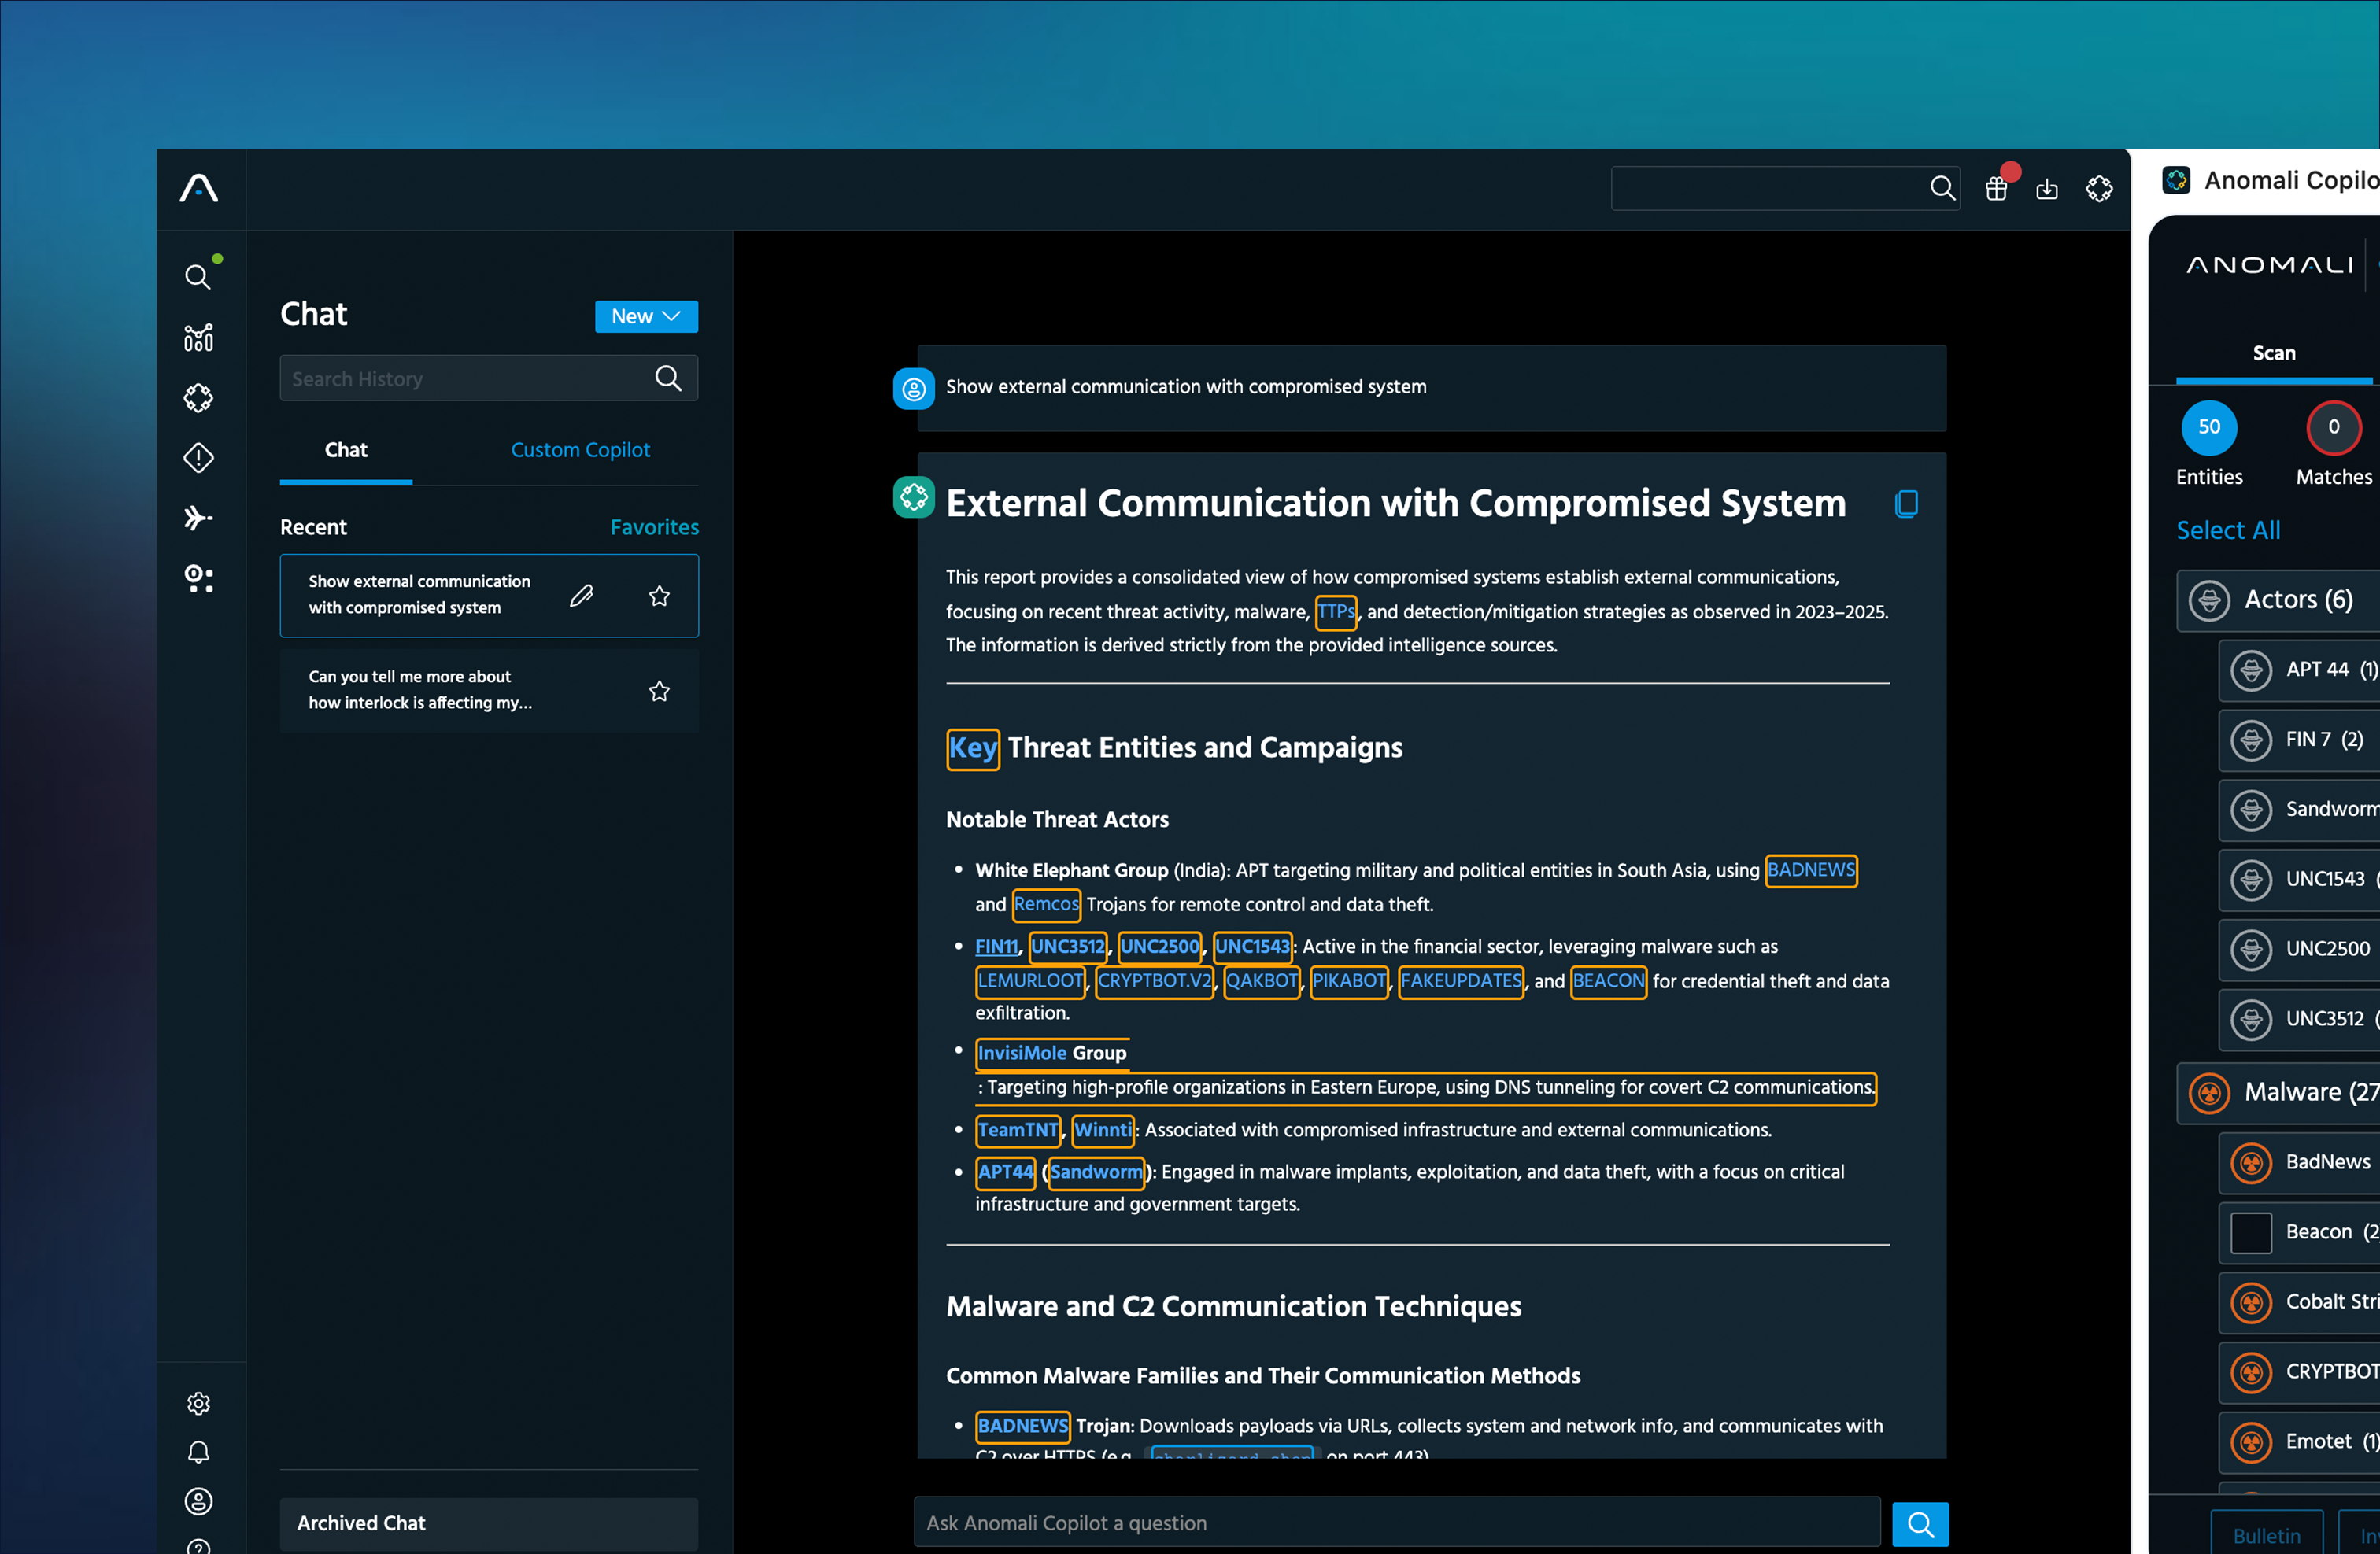
Task: Click Select All in Scan panel
Action: point(2227,530)
